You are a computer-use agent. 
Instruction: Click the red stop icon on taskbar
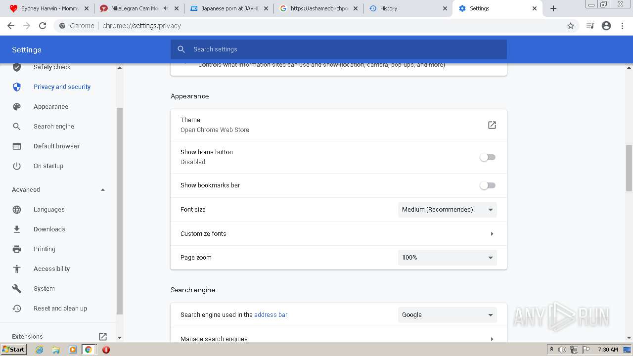pos(106,350)
